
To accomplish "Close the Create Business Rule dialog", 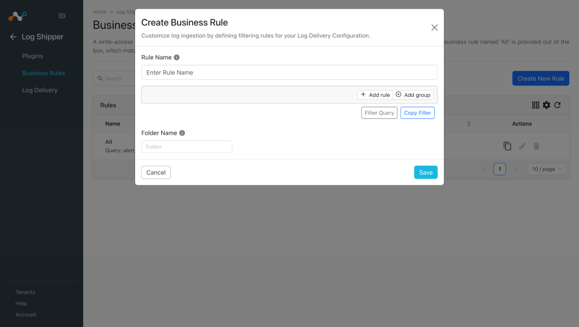I will pos(435,28).
